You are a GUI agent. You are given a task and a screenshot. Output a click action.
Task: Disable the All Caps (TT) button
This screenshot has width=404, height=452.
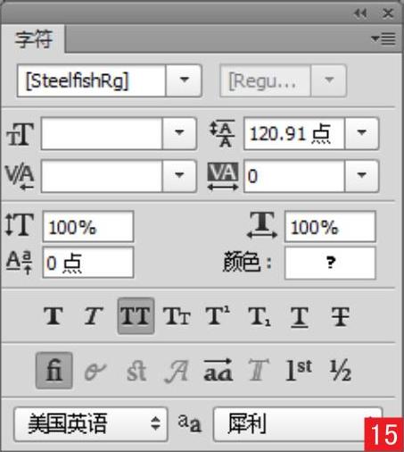pyautogui.click(x=136, y=316)
